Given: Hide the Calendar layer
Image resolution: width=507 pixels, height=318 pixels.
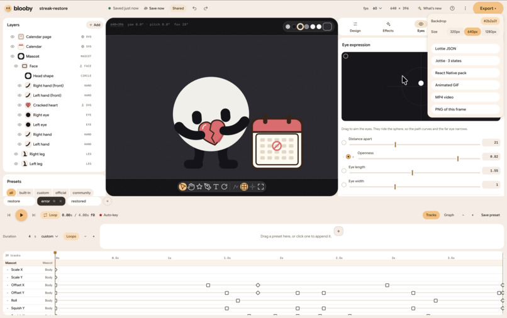Looking at the screenshot, I should [x=13, y=47].
